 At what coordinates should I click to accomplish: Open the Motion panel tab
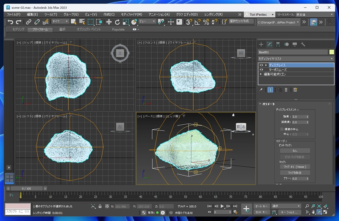pos(286,45)
